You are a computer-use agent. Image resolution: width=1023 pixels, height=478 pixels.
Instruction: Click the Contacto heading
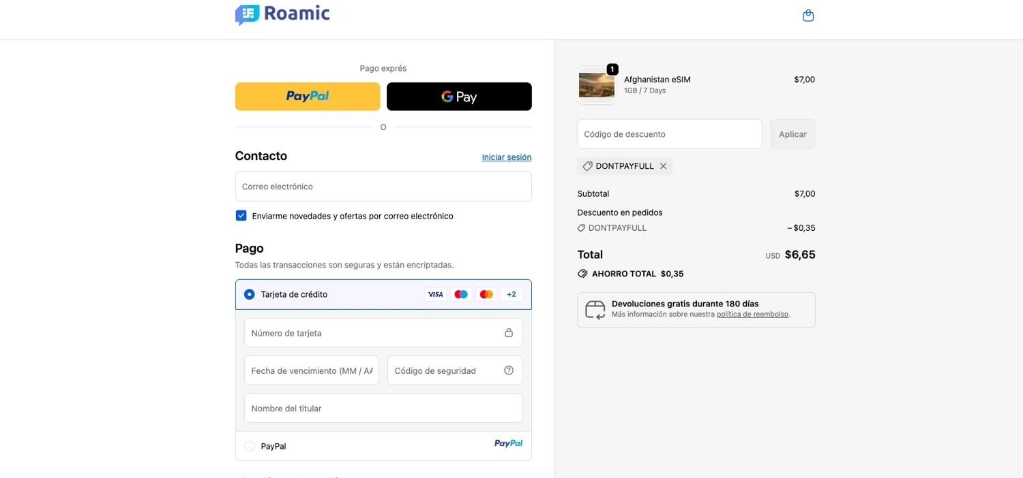pyautogui.click(x=261, y=156)
